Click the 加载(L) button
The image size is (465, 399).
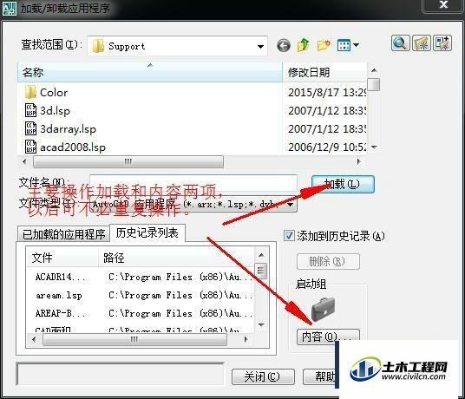click(x=343, y=185)
